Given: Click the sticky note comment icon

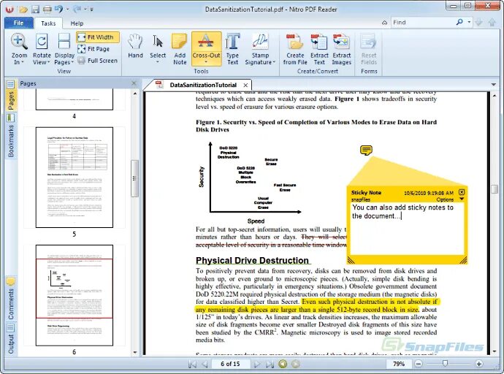Looking at the screenshot, I should [x=366, y=150].
